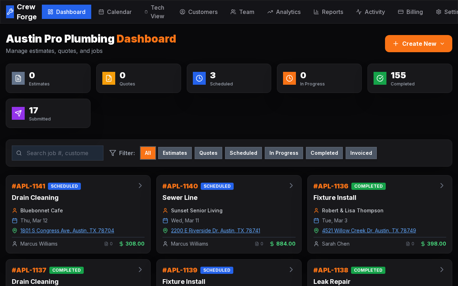Click the yellow Quotes stat icon
The width and height of the screenshot is (458, 286).
coord(109,78)
